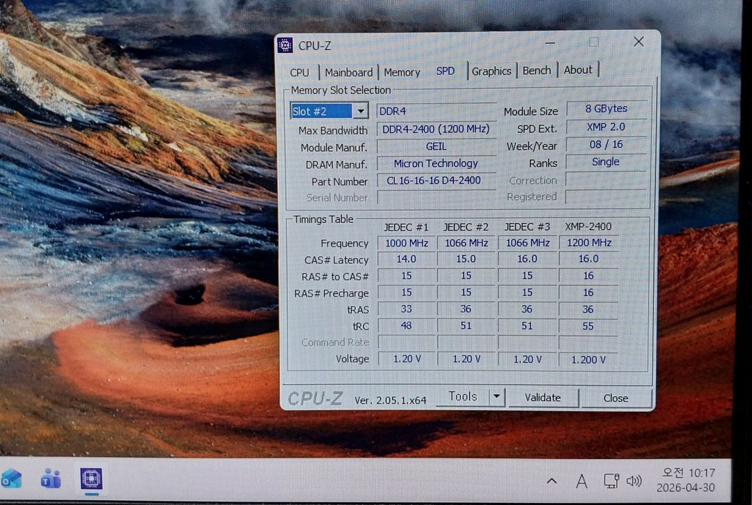The height and width of the screenshot is (505, 752).
Task: Open the CPU-Z taskbar icon
Action: [91, 479]
